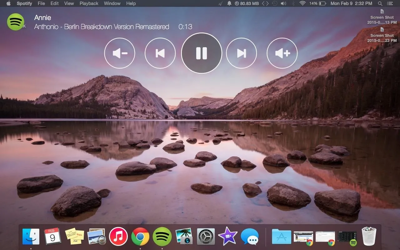Screen dimensions: 400x250
Task: Open the View menu
Action: pos(69,3)
